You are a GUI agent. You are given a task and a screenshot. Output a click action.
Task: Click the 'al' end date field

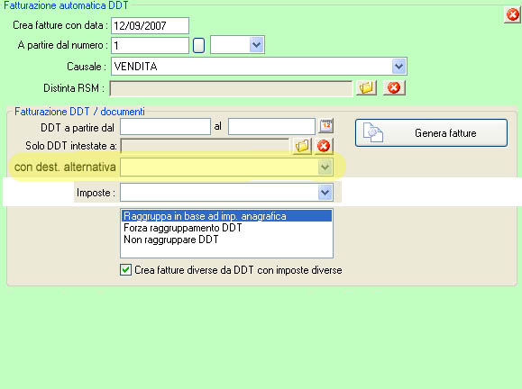coord(271,127)
